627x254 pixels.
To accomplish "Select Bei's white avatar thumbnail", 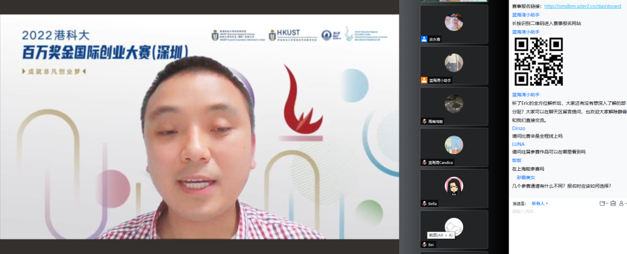I will point(454,227).
